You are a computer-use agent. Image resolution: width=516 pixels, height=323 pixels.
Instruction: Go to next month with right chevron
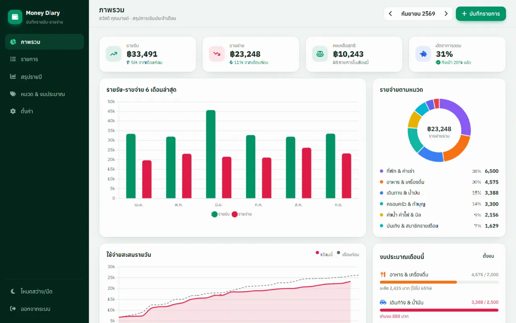click(446, 14)
